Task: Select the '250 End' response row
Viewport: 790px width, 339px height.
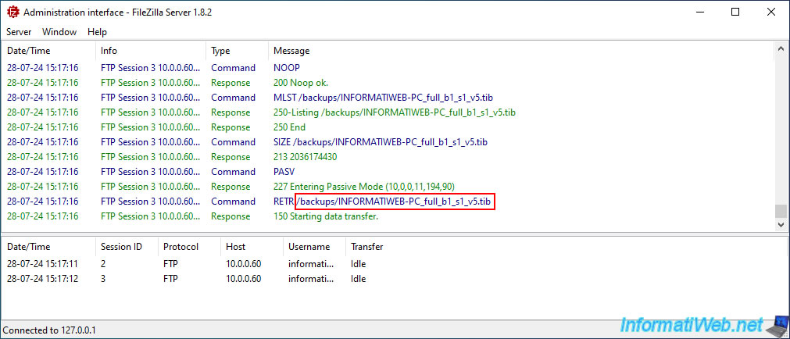Action: click(x=388, y=127)
